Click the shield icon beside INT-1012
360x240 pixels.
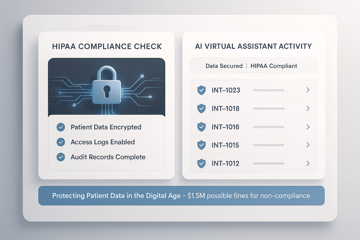click(201, 163)
